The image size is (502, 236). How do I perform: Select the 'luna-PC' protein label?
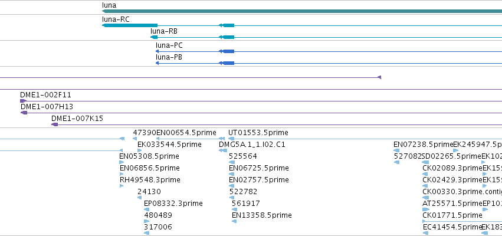[x=169, y=45]
